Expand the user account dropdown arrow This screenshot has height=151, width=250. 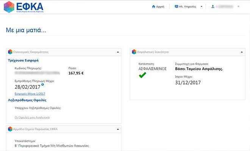pos(239,6)
